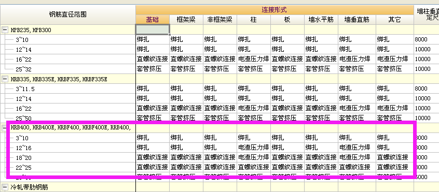Image resolution: width=439 pixels, height=192 pixels.
Task: Click 绑扎 in 板 column of 3~11.5 row
Action: [278, 88]
